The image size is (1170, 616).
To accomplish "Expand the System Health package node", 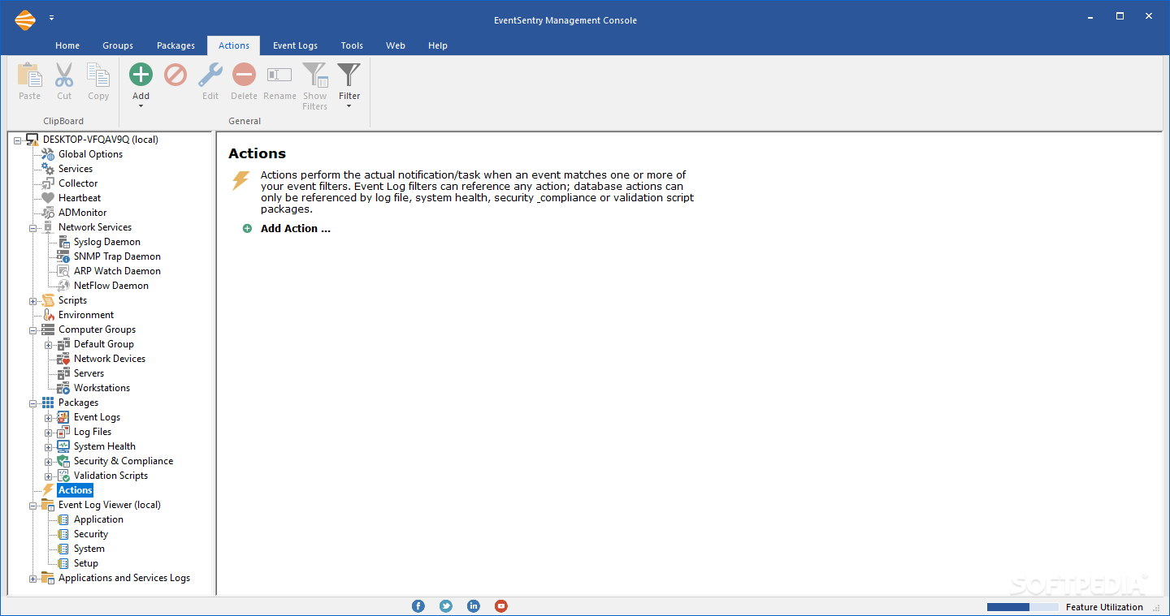I will (x=48, y=446).
